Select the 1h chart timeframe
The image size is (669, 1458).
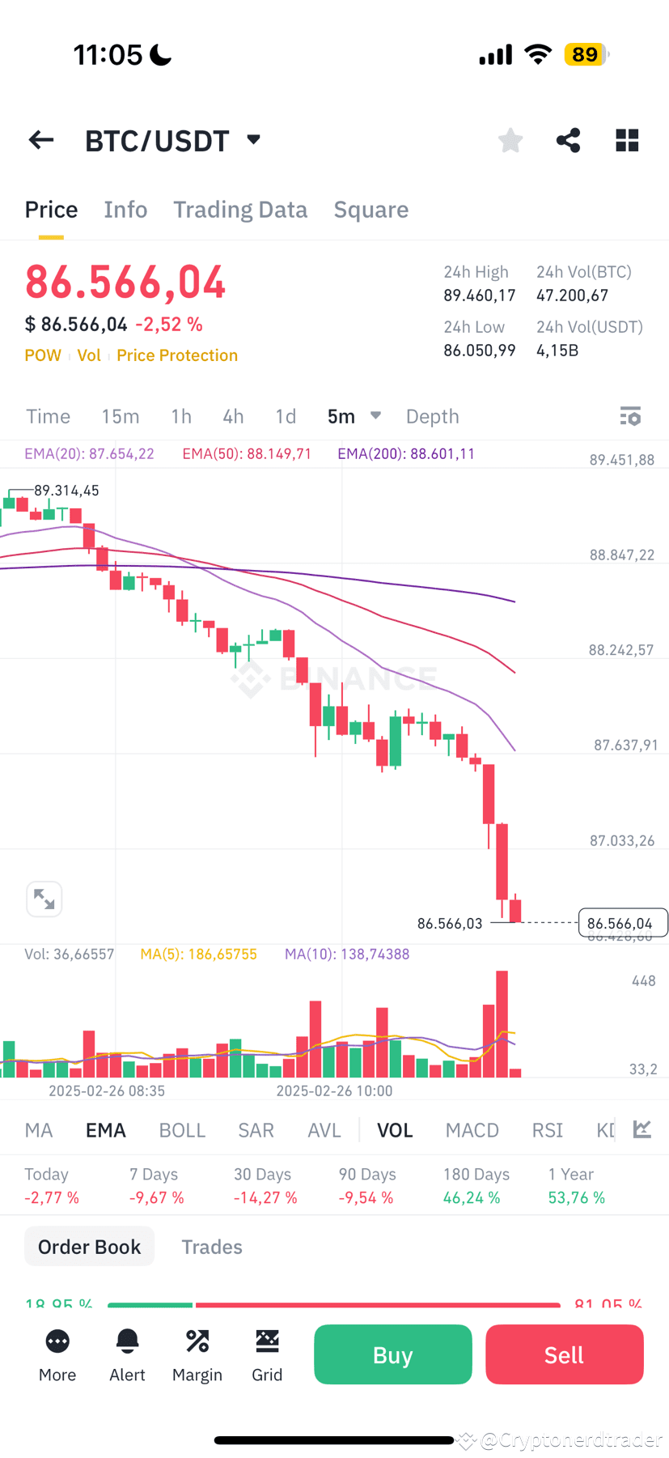point(180,415)
